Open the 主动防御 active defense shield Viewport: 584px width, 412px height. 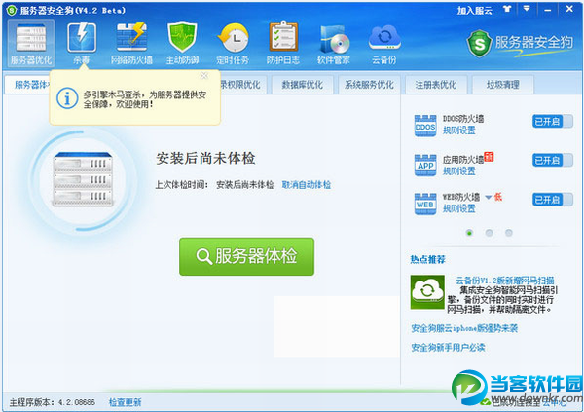(x=182, y=44)
